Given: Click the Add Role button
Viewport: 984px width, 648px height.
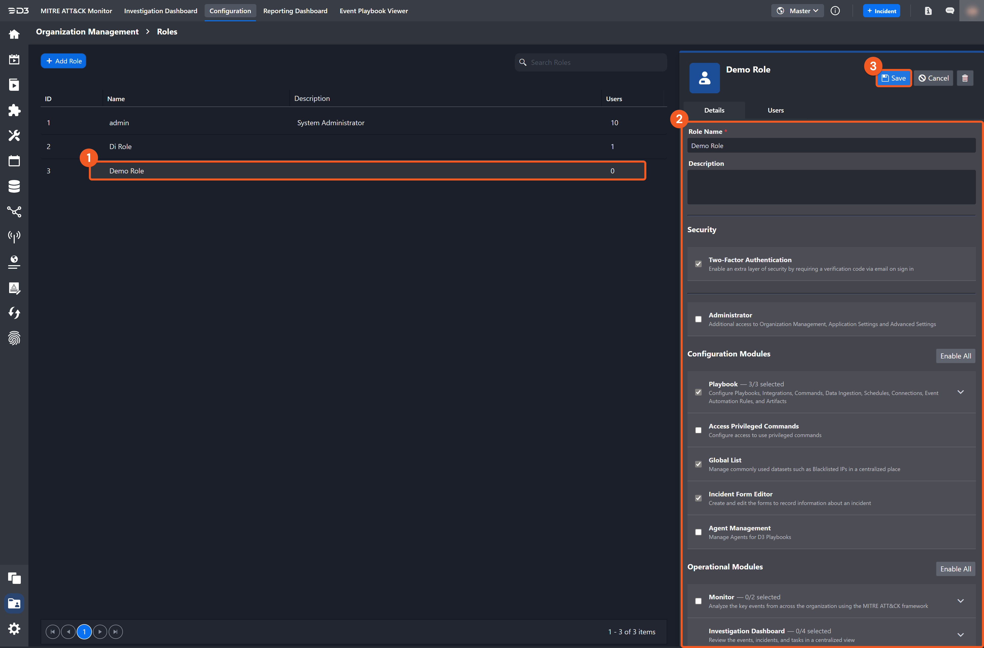Looking at the screenshot, I should (x=63, y=61).
